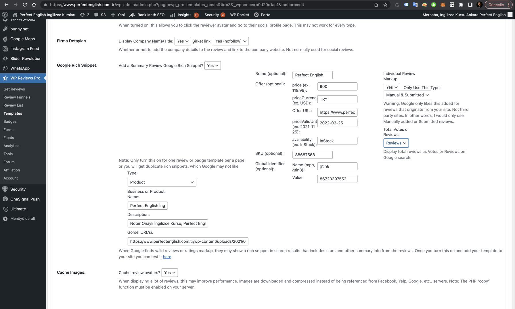This screenshot has height=309, width=515.
Task: Click the browser back arrow
Action: [x=6, y=5]
